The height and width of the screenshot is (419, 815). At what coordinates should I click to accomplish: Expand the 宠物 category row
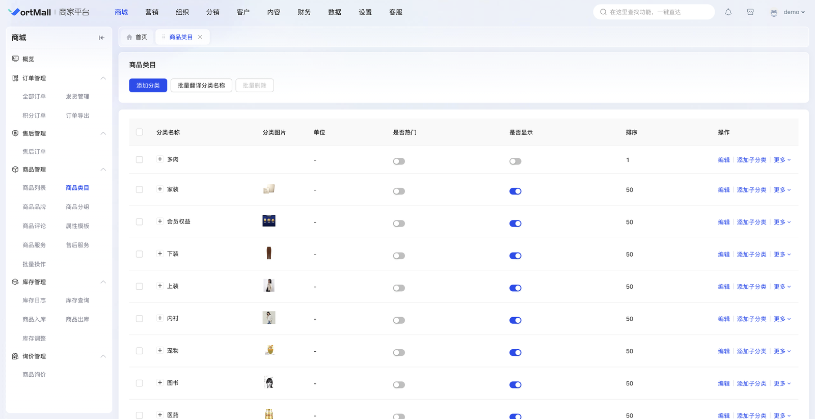pos(160,350)
